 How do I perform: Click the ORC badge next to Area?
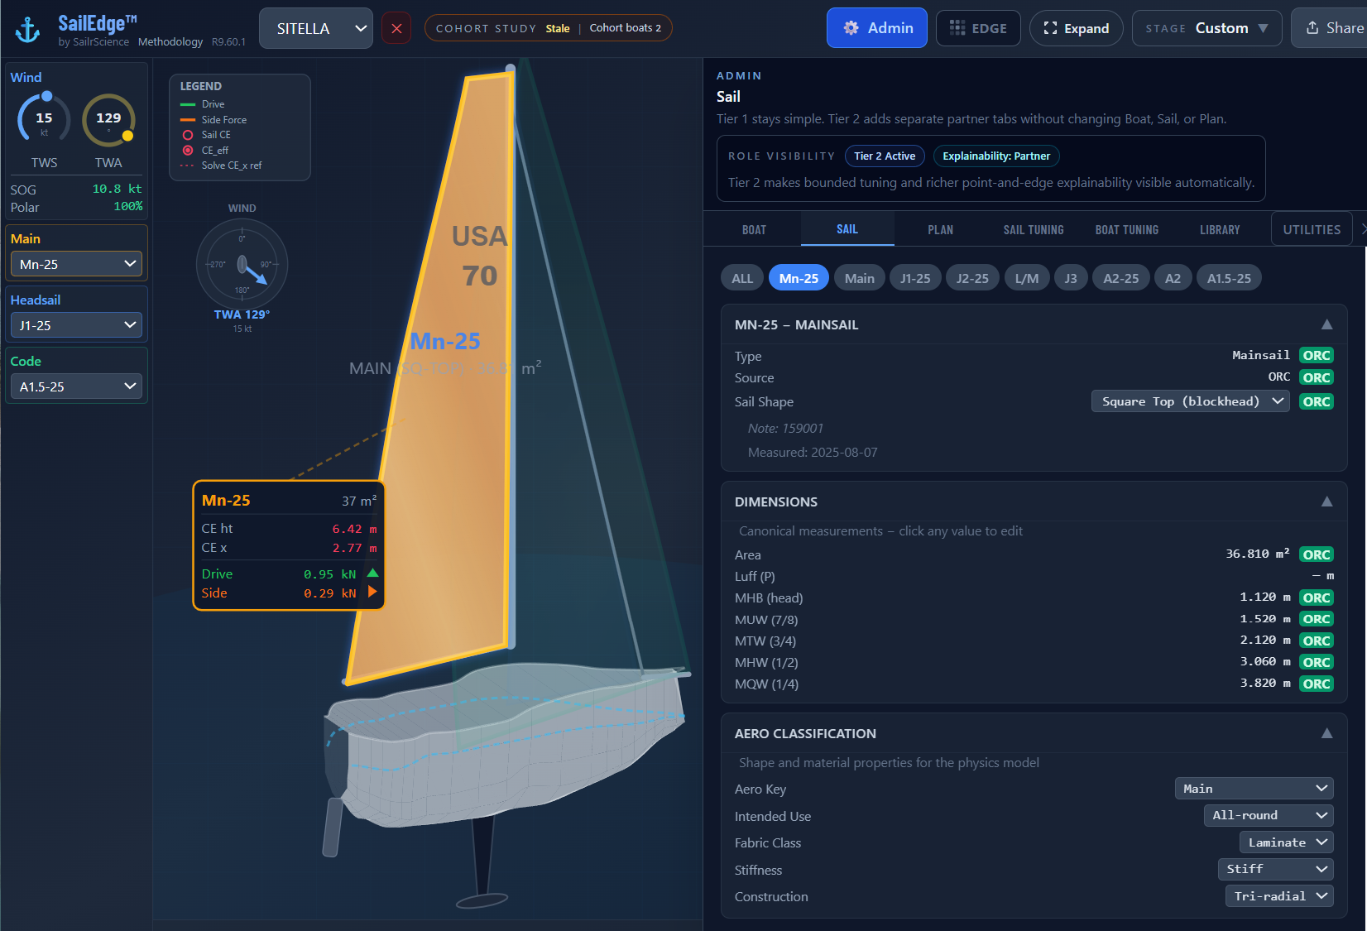[1316, 554]
